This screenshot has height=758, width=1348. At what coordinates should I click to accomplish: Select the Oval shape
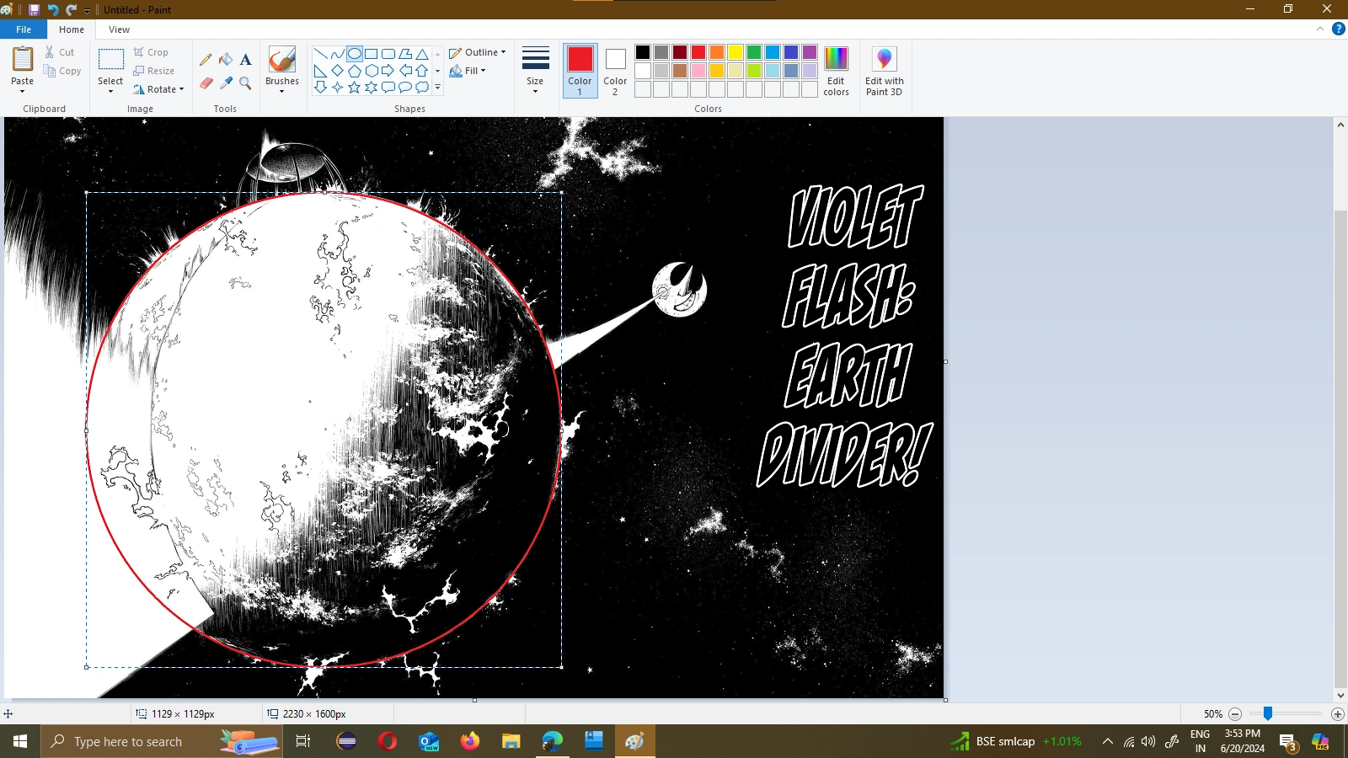(x=355, y=54)
